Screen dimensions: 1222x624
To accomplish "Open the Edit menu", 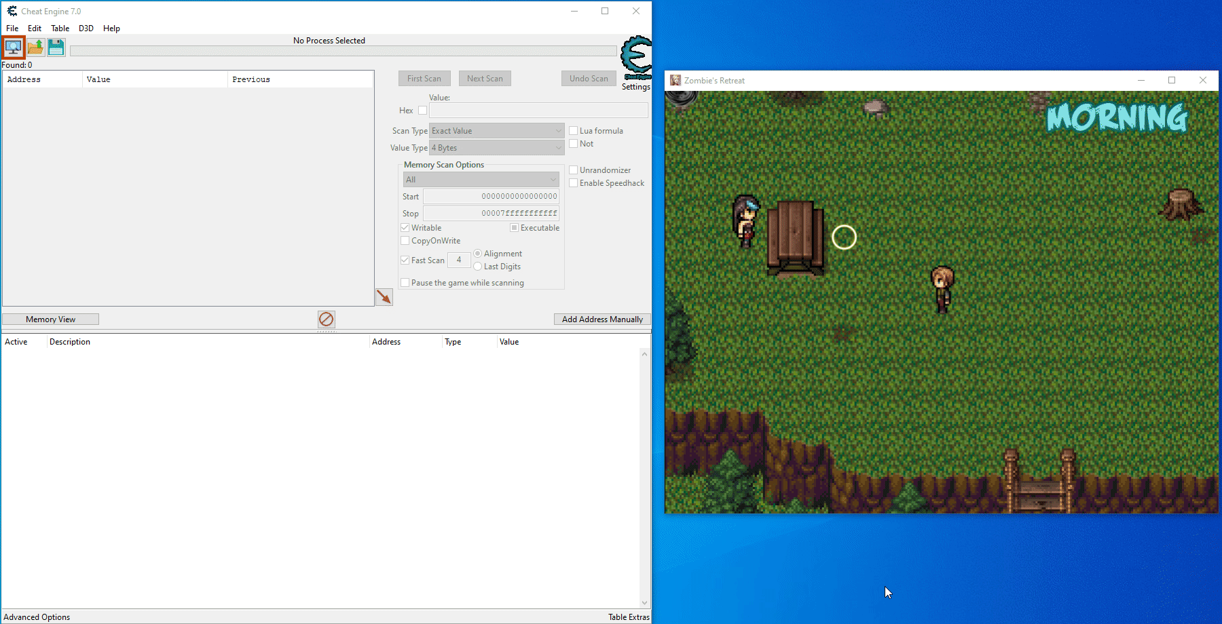I will [35, 28].
